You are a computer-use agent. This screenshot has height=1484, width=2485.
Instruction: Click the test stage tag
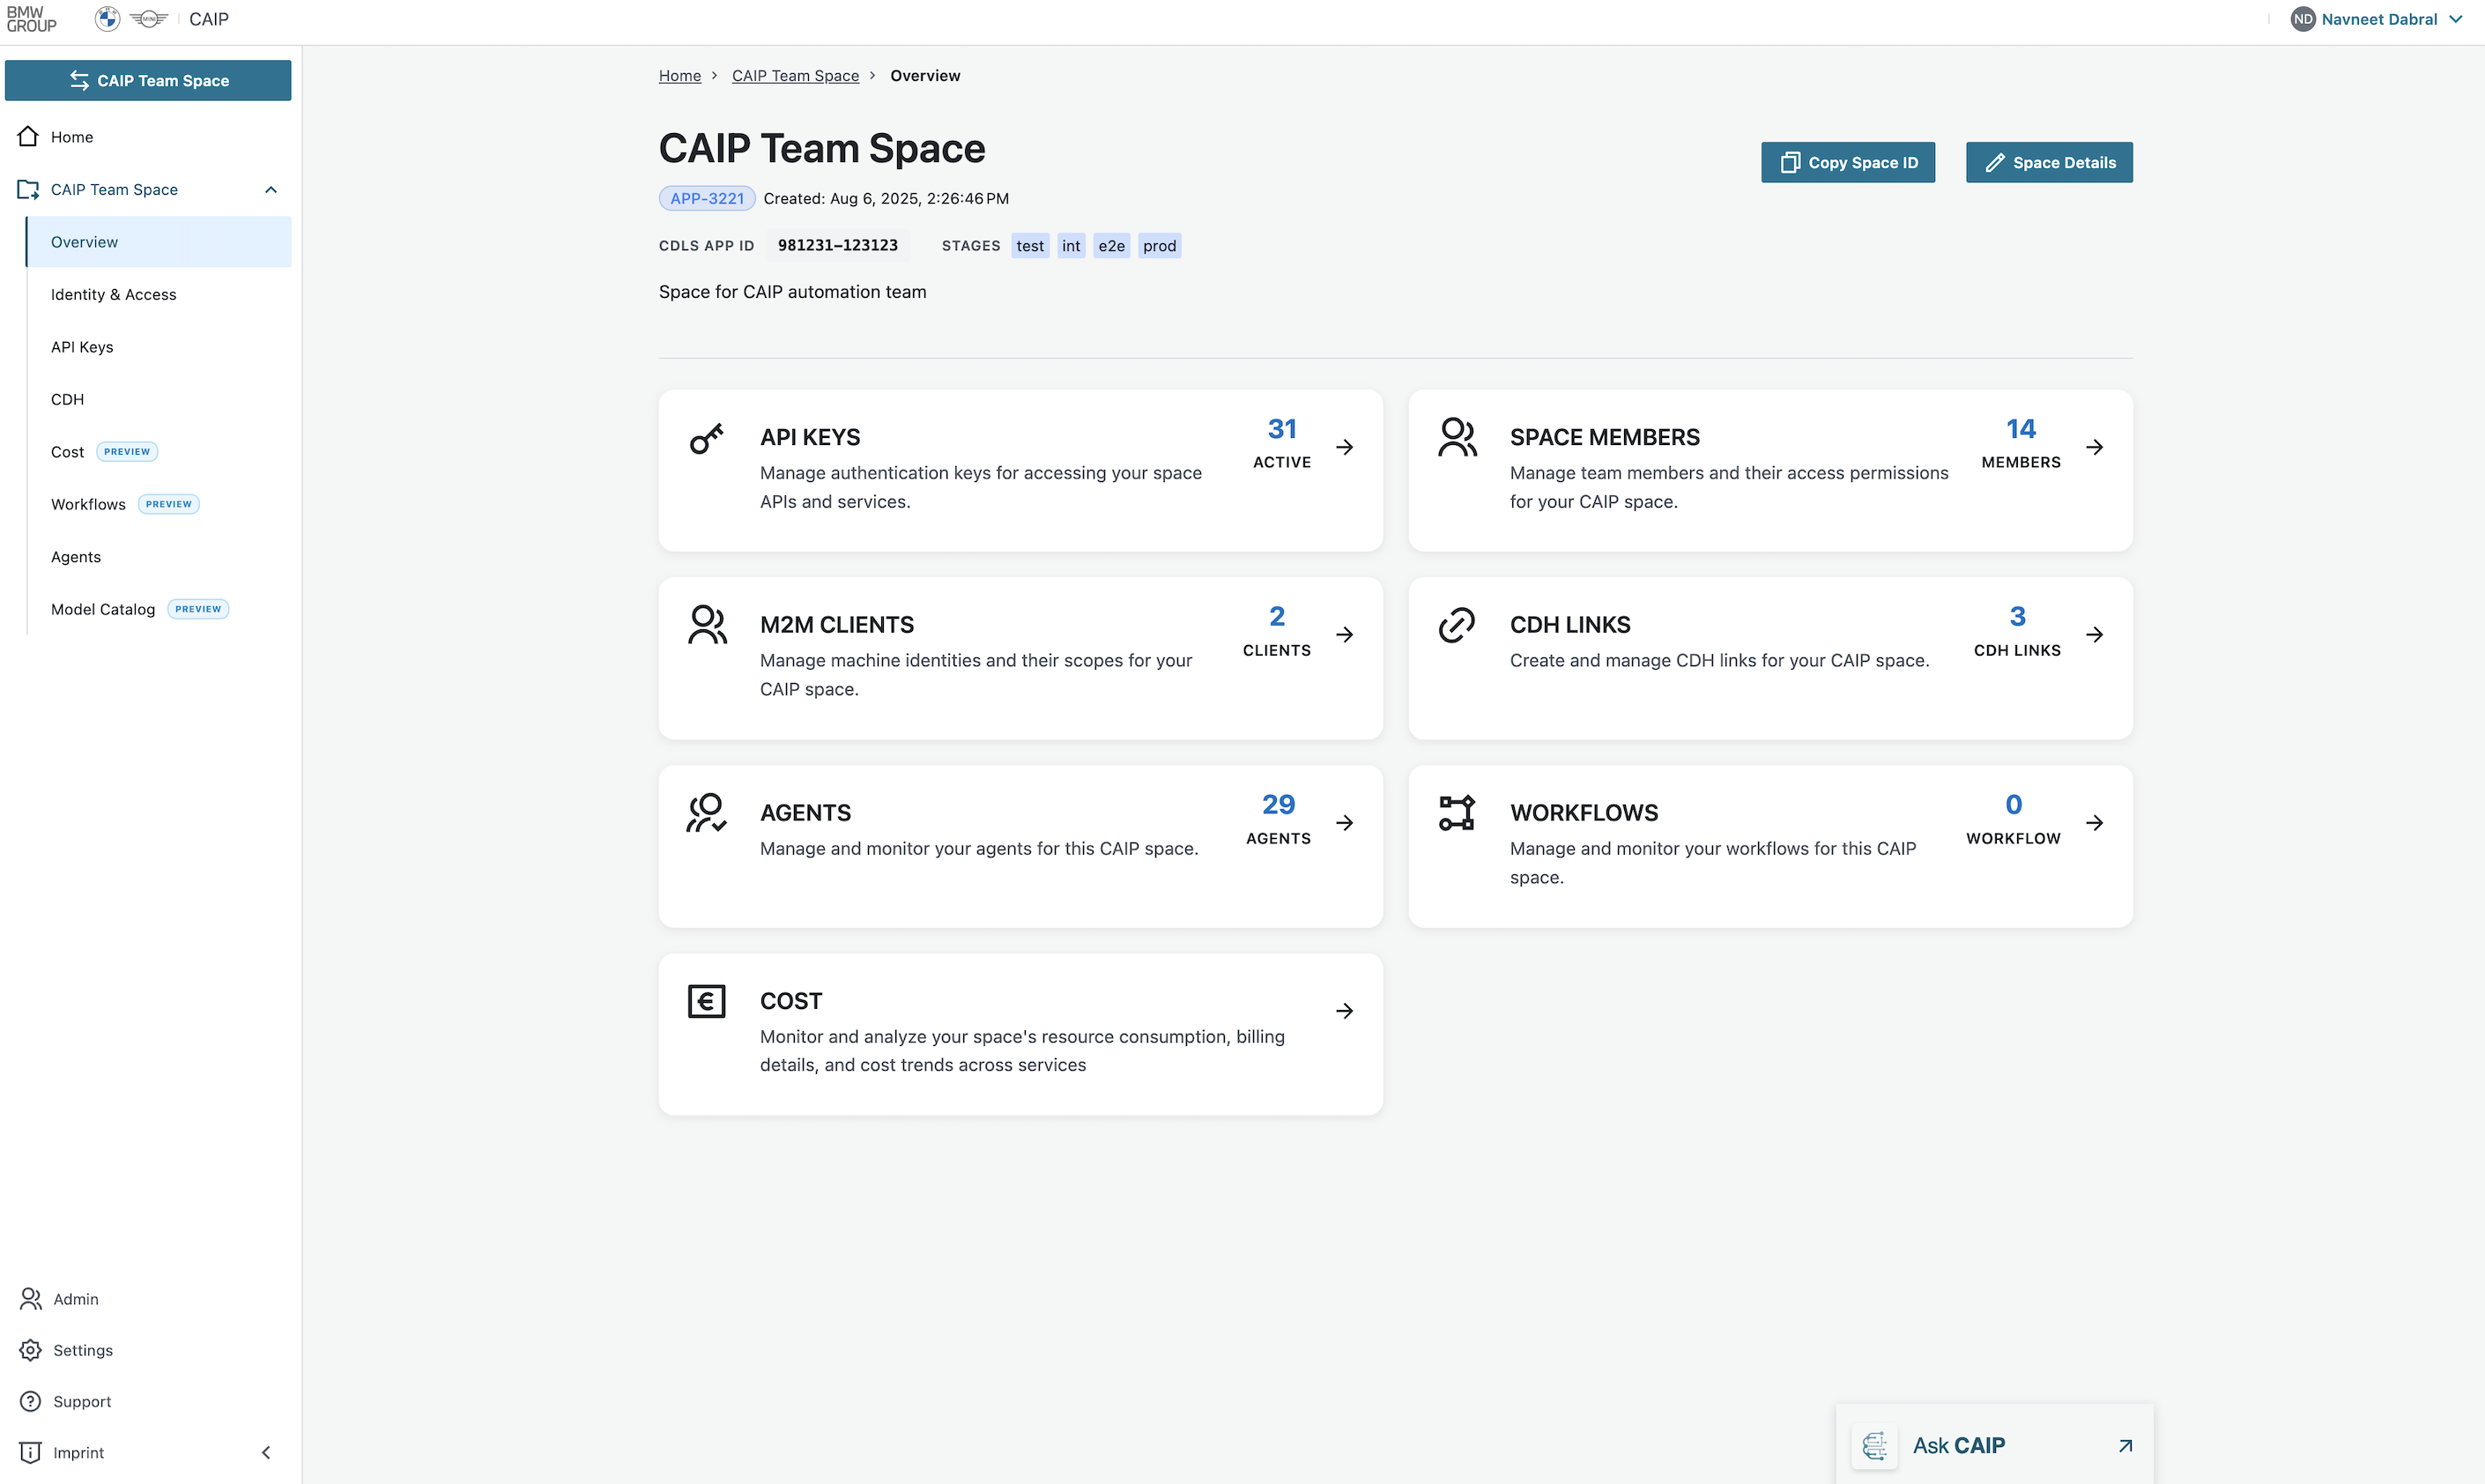click(1030, 246)
